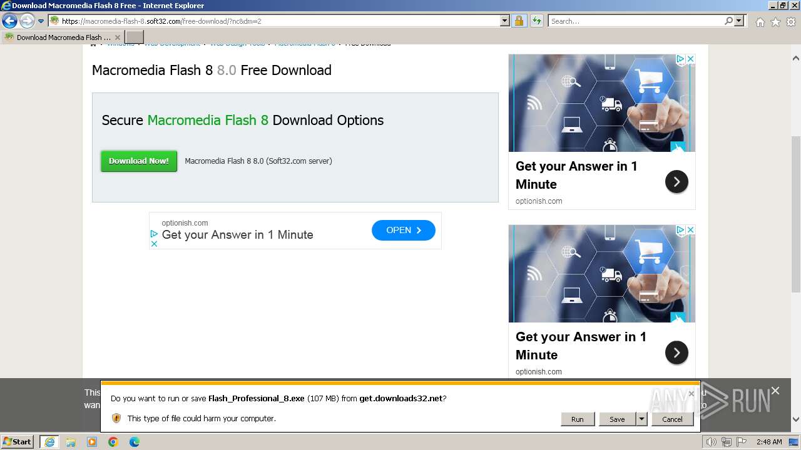The height and width of the screenshot is (450, 801).
Task: Click Cancel in the download prompt
Action: [672, 419]
